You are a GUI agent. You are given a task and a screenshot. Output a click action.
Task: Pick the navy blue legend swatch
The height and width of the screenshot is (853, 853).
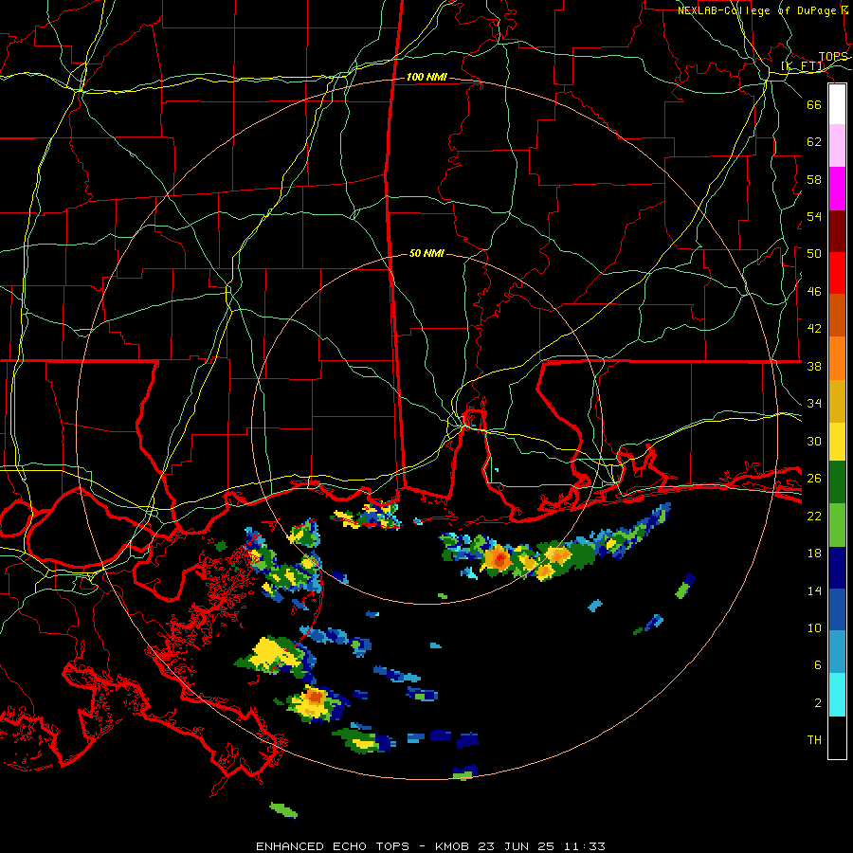pos(837,568)
